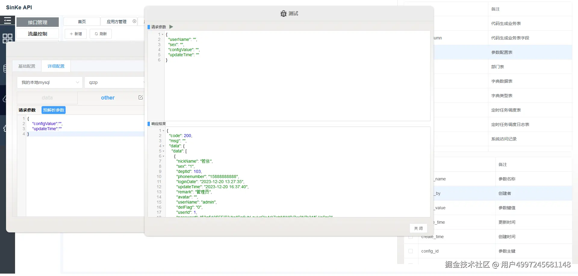Click the 更新时间 field remark

coord(507,222)
